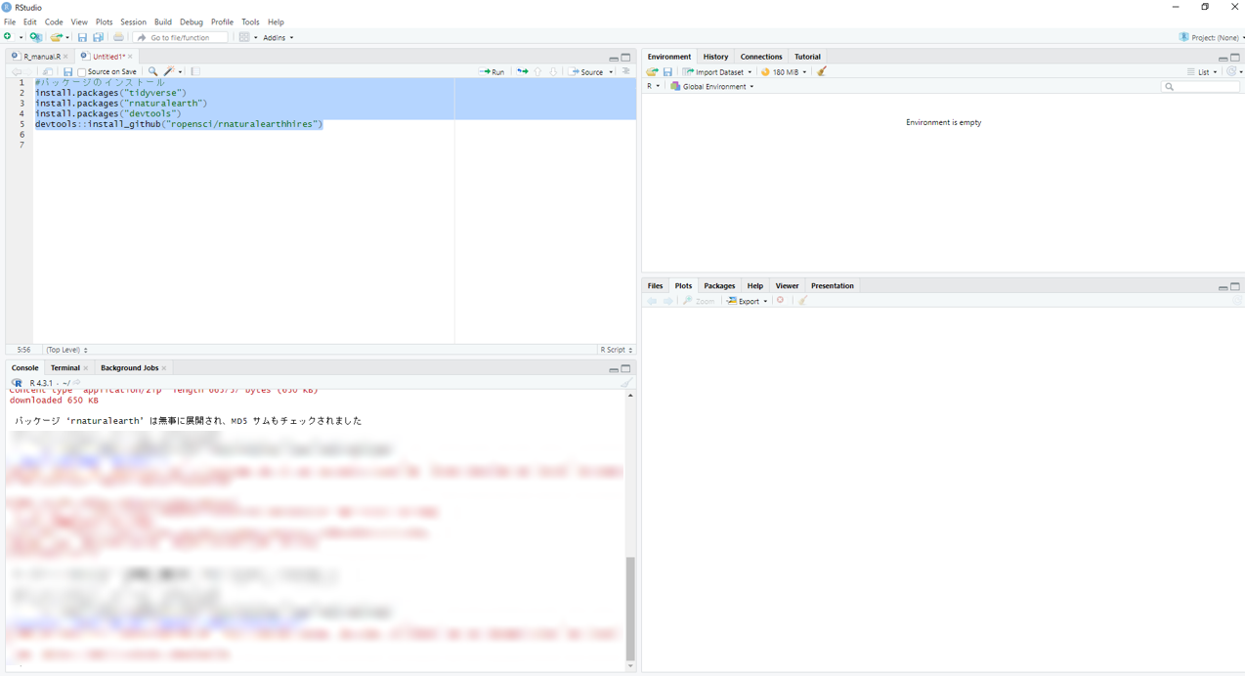The width and height of the screenshot is (1245, 676).
Task: Click the Run button in the editor
Action: click(x=493, y=72)
